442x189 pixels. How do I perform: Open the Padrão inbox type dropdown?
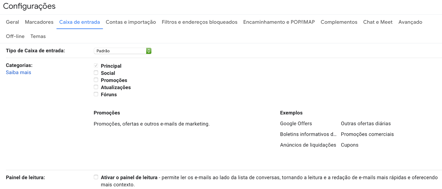click(x=122, y=51)
